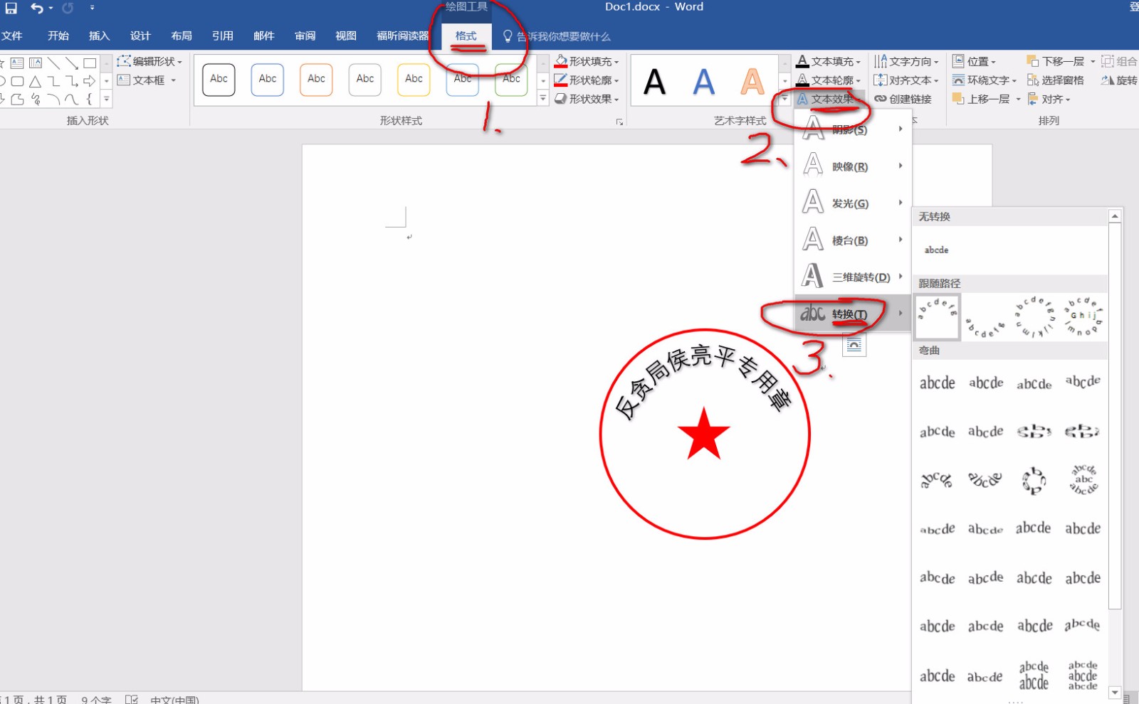Select the elbow arrow connector shape

(x=71, y=81)
